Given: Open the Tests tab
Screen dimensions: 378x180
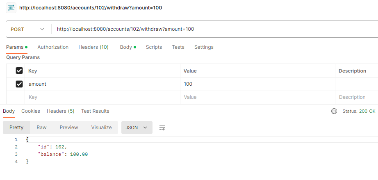Looking at the screenshot, I should click(x=178, y=47).
